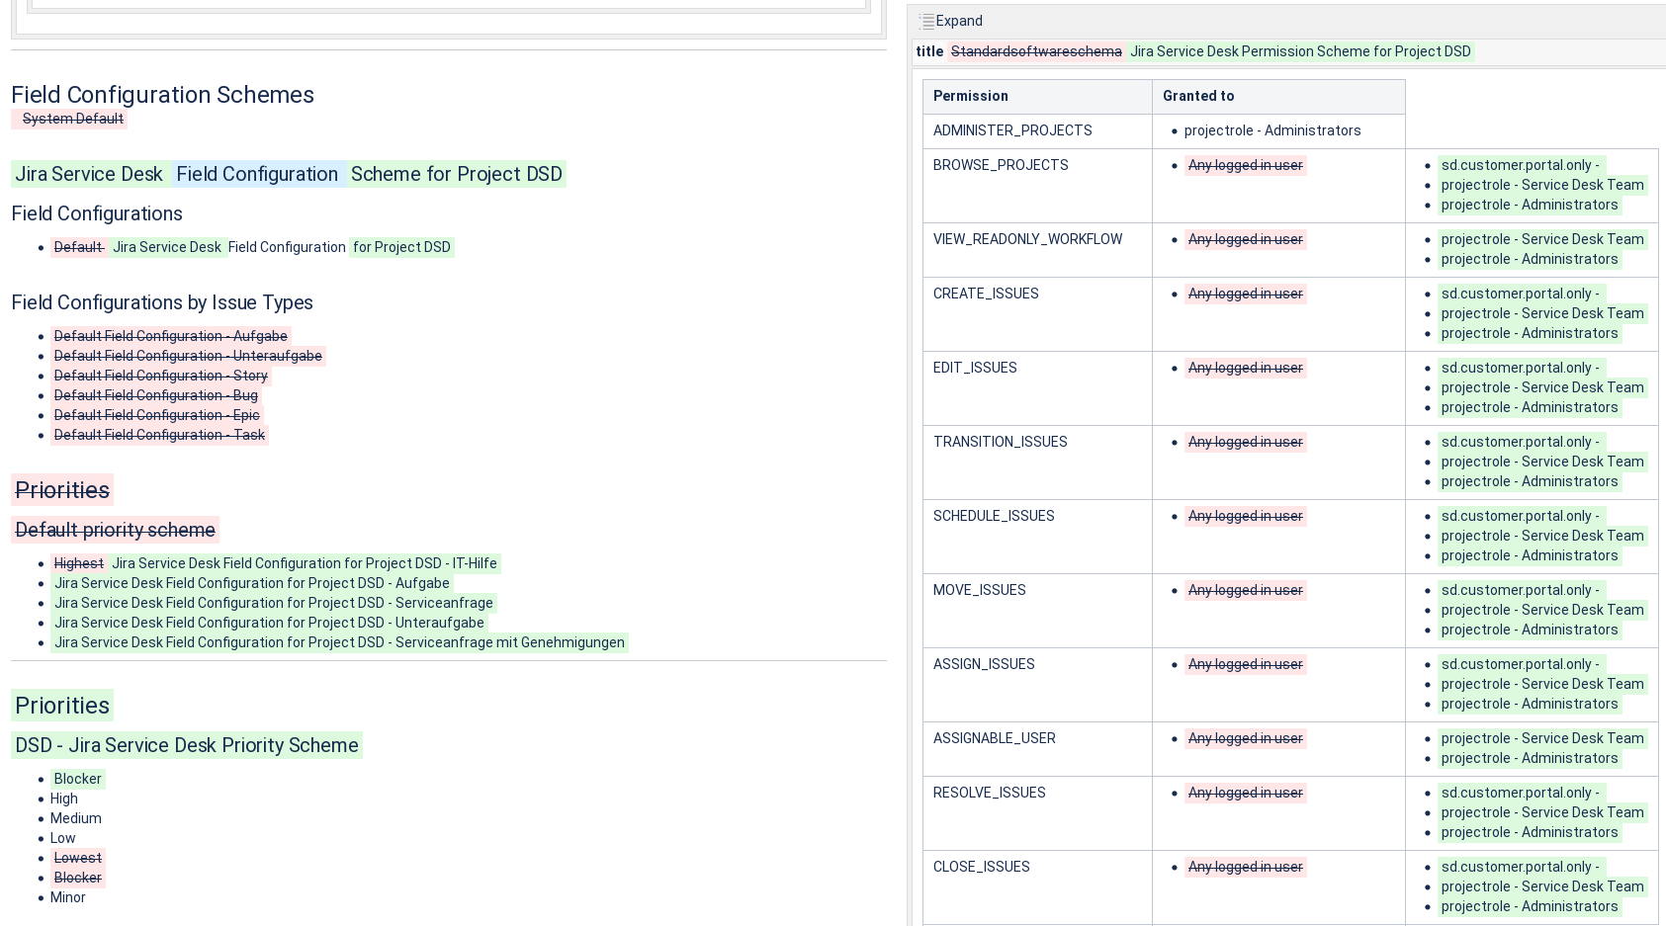The image size is (1666, 926).
Task: Select 'Any logged in user' in BROWSE_PROJECTS row
Action: tap(1245, 165)
